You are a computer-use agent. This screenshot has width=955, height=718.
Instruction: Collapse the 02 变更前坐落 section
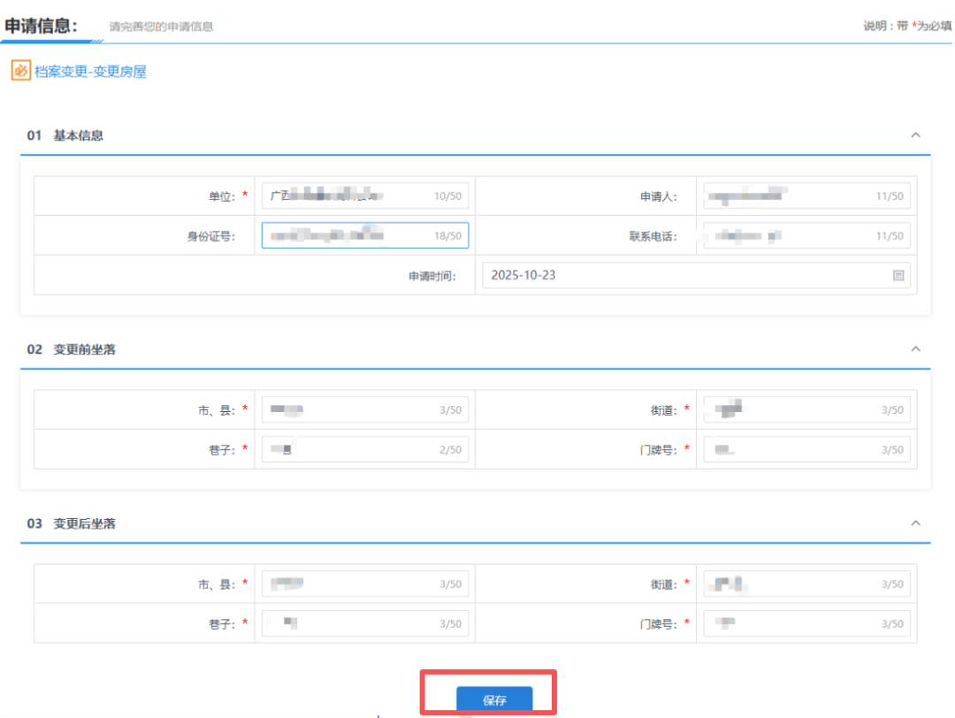pyautogui.click(x=916, y=349)
